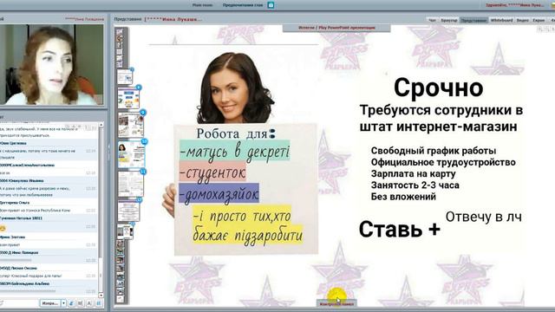The width and height of the screenshot is (555, 312).
Task: Open the slide thumbnail numbered 12
Action: click(129, 211)
